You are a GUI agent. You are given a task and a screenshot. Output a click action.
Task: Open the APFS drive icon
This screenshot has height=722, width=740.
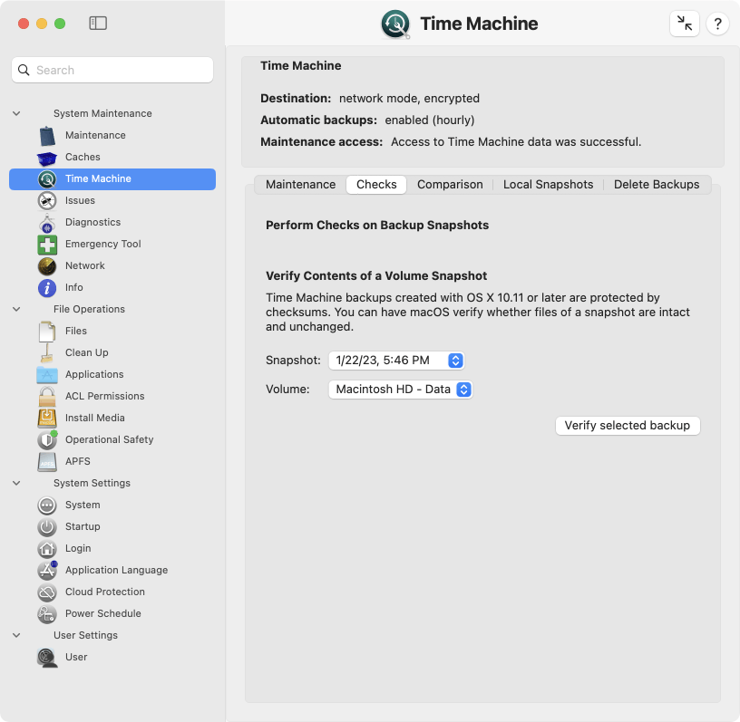click(47, 462)
